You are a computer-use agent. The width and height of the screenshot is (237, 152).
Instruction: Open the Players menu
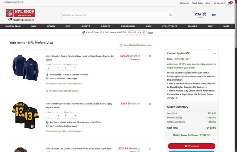(192, 26)
